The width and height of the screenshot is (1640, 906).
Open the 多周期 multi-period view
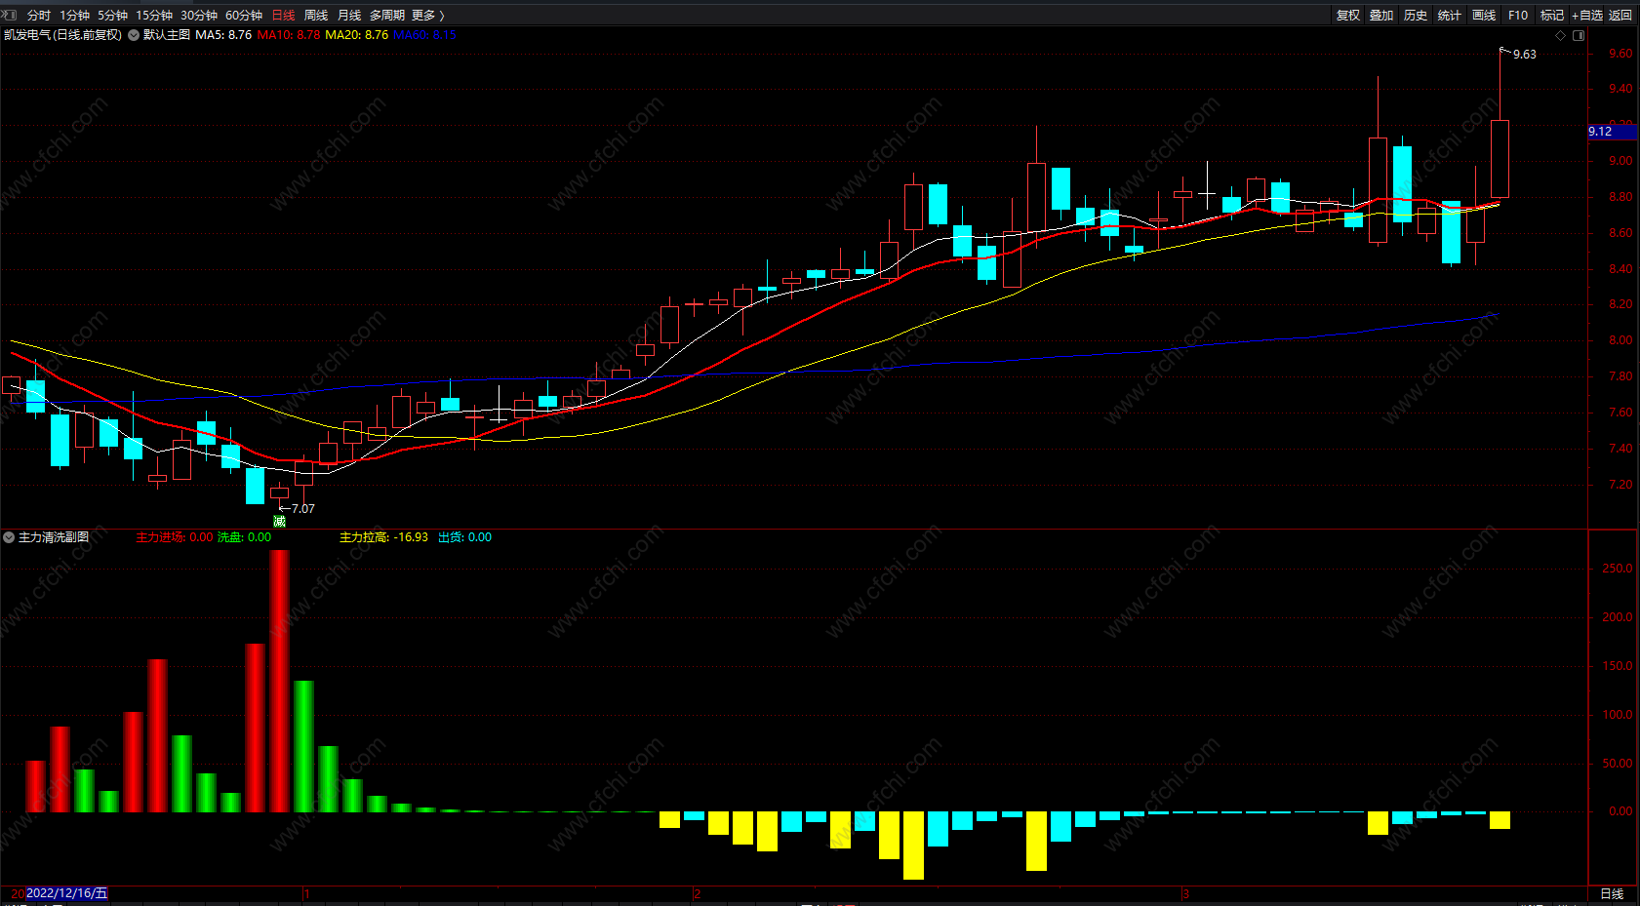[x=386, y=15]
